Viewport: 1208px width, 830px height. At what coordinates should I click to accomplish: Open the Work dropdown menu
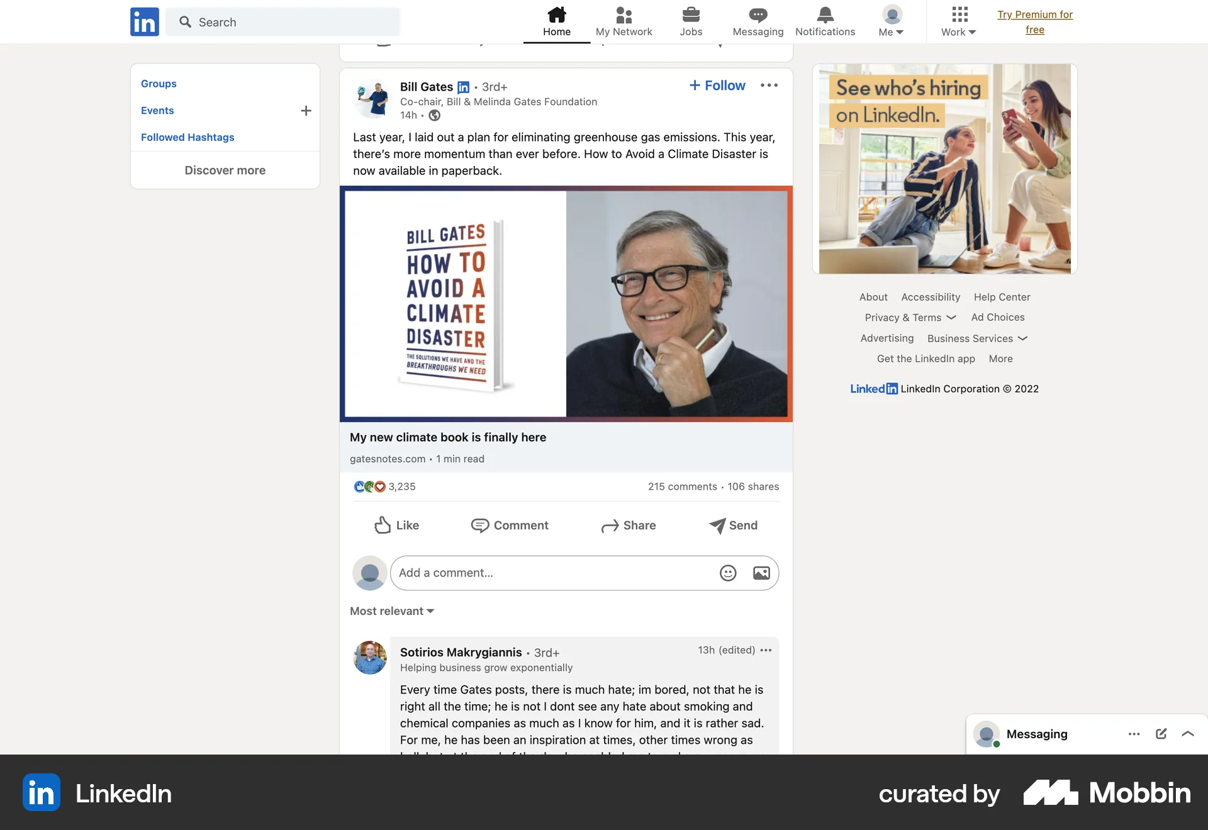[958, 21]
